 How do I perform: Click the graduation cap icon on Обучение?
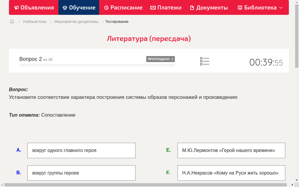click(65, 7)
